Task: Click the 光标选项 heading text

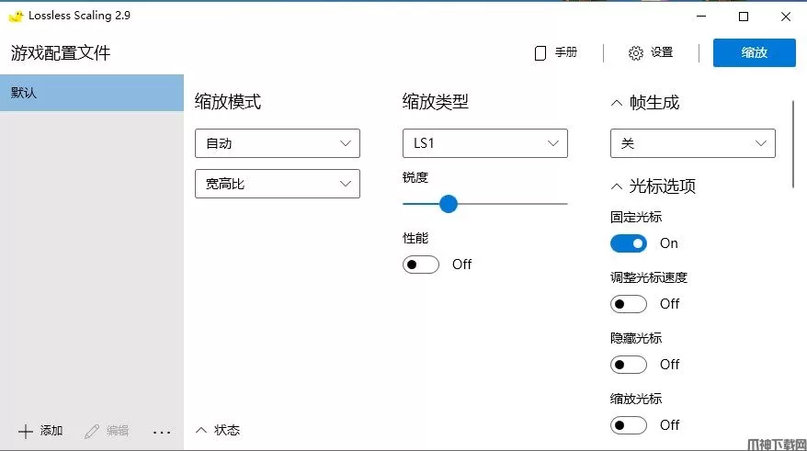Action: [663, 186]
